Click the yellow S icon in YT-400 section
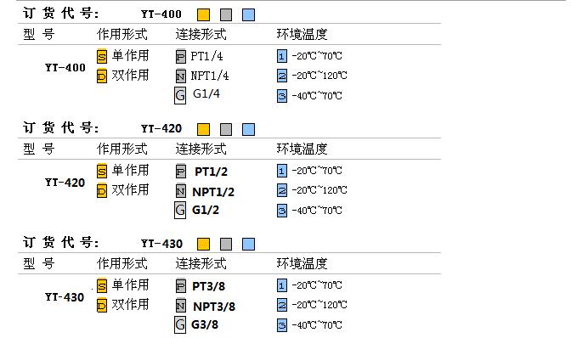The image size is (571, 338). point(102,56)
